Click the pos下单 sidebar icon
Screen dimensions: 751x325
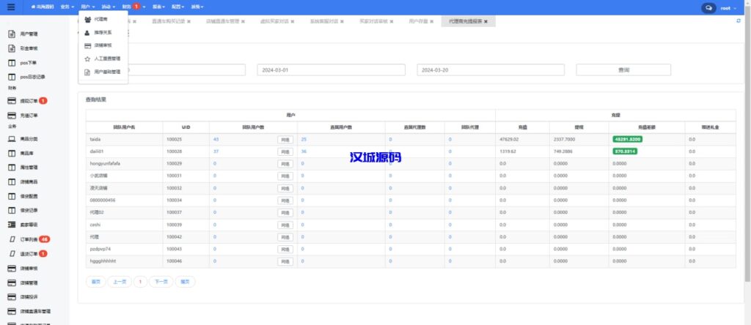(12, 63)
